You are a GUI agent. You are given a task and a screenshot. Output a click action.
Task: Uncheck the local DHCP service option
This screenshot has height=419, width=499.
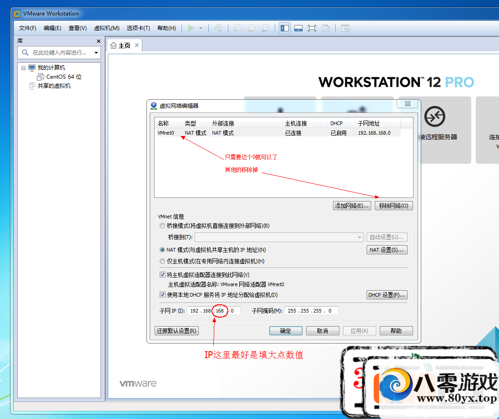(x=162, y=294)
